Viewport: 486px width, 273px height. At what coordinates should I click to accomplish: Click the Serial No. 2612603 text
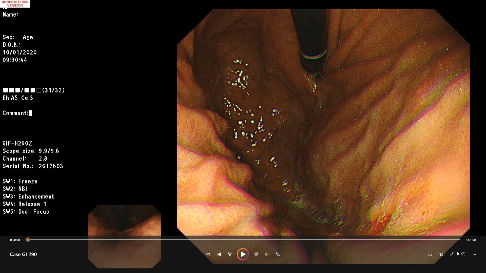click(33, 166)
